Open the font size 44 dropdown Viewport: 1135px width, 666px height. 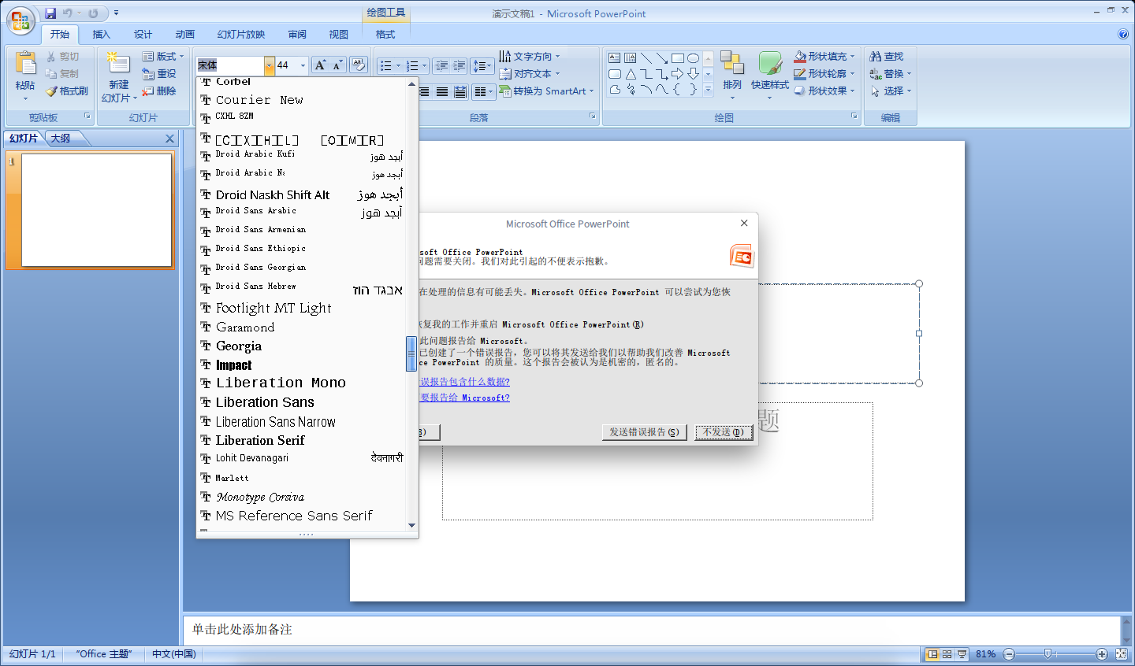303,65
